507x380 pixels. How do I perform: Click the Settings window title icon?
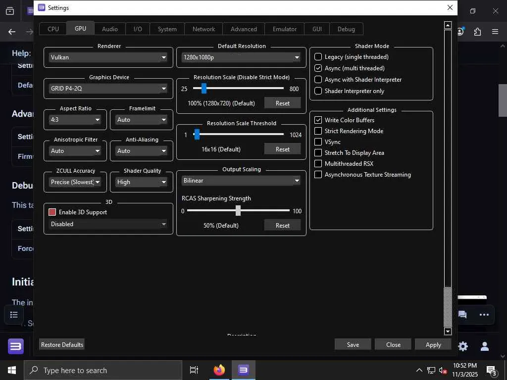(x=42, y=7)
